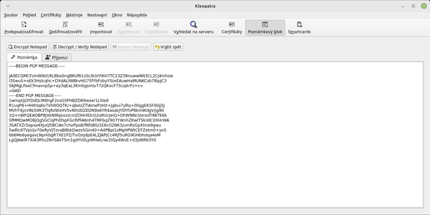Screen dimensions: 430x215
Task: Minimize the Kleopatra window
Action: click(403, 6)
